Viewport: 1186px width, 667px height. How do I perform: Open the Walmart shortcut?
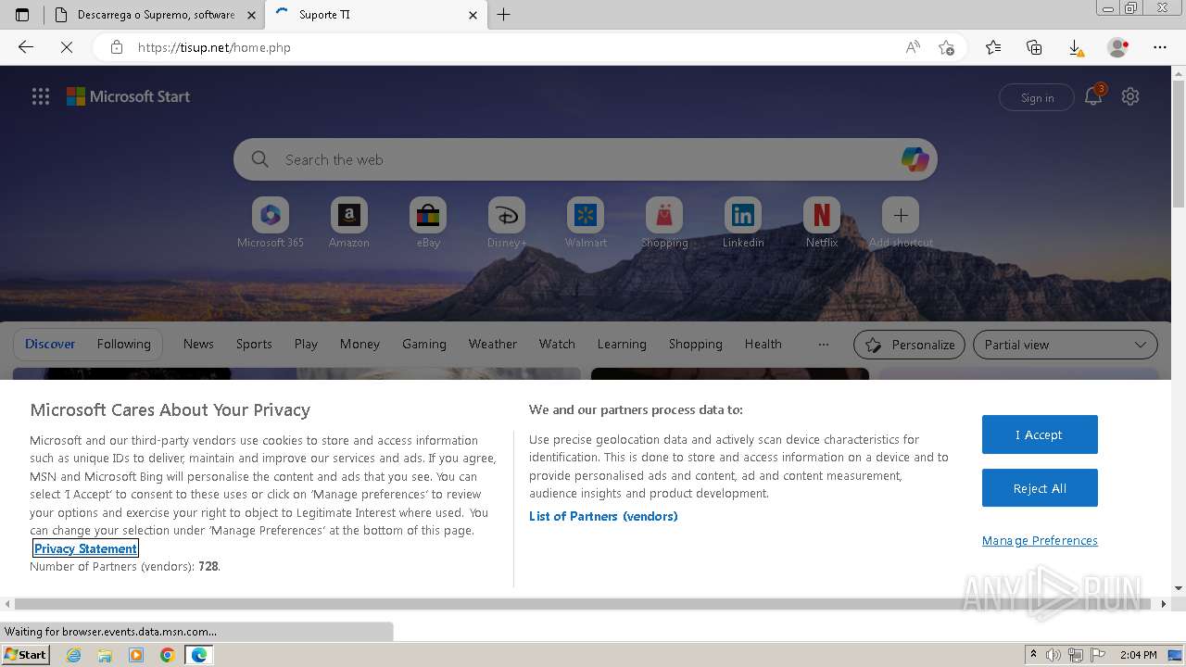pyautogui.click(x=586, y=215)
